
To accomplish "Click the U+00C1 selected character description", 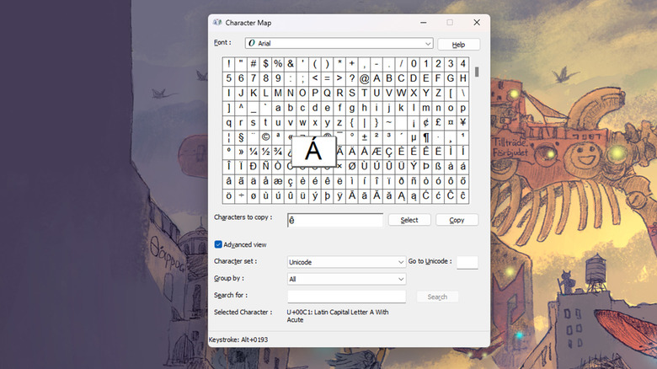I will click(x=338, y=316).
